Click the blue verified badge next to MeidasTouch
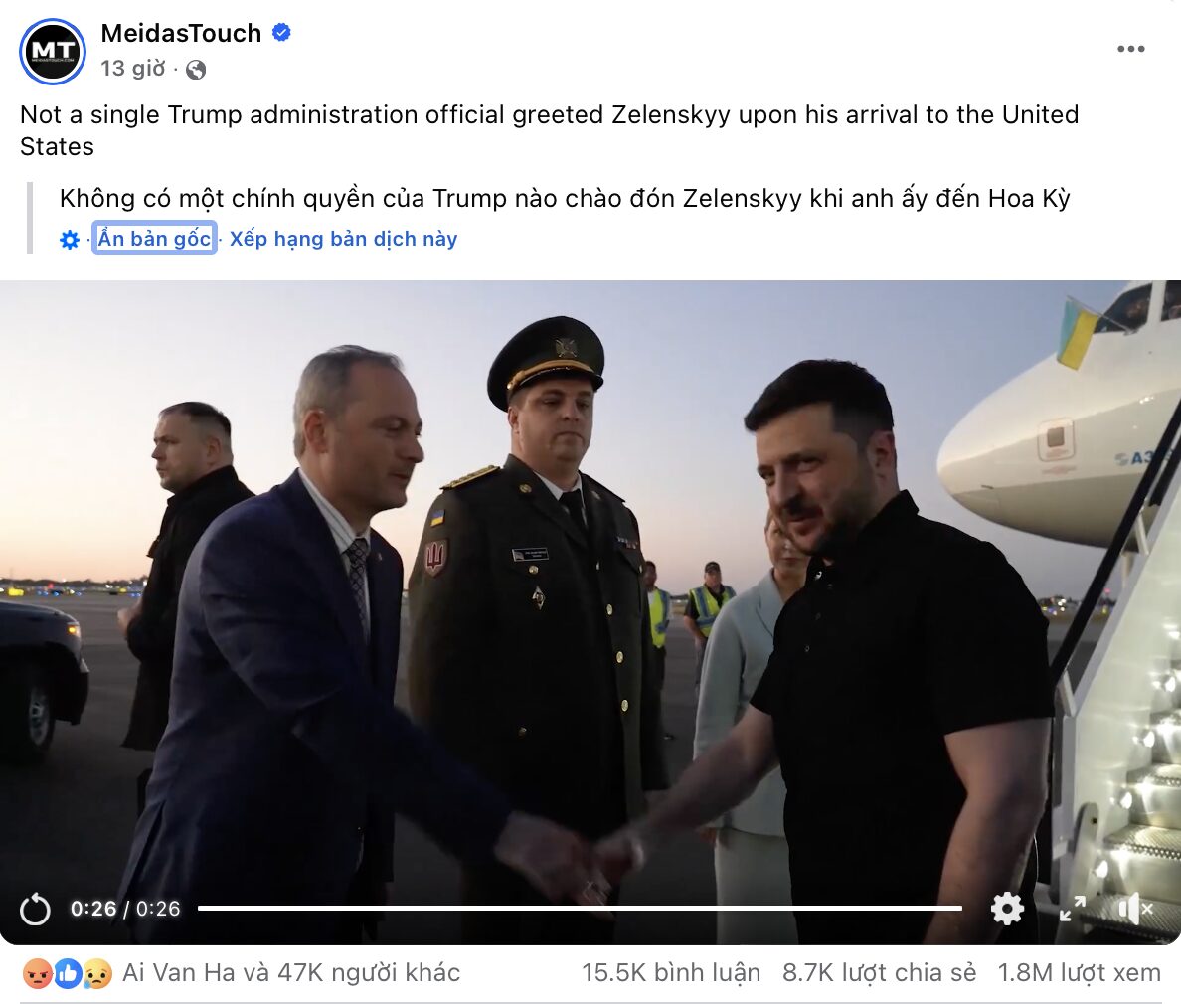1181x1004 pixels. point(281,33)
